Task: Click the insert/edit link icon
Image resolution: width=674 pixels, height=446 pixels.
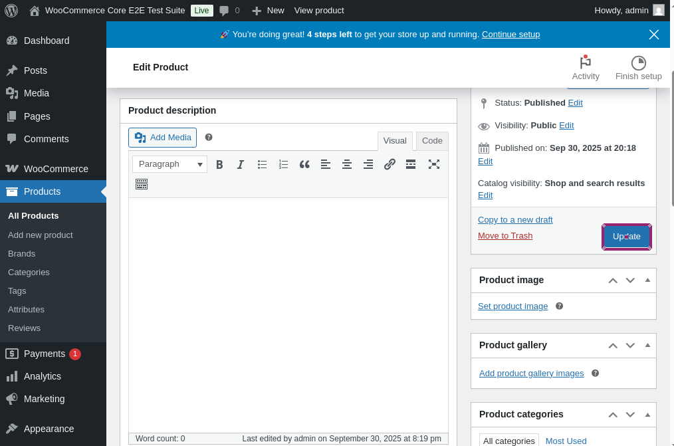Action: pos(390,164)
